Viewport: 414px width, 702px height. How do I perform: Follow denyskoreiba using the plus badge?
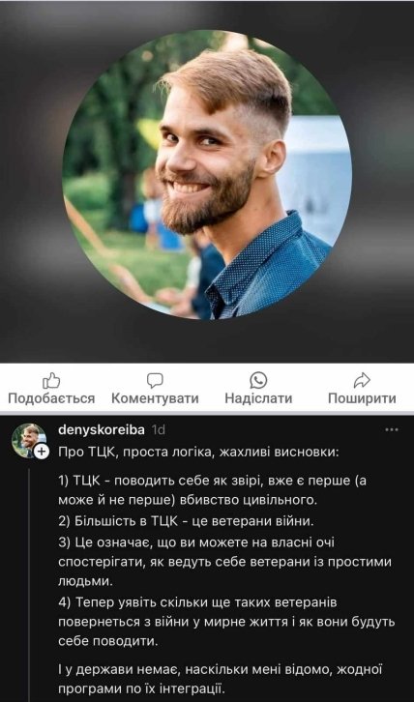coord(42,452)
